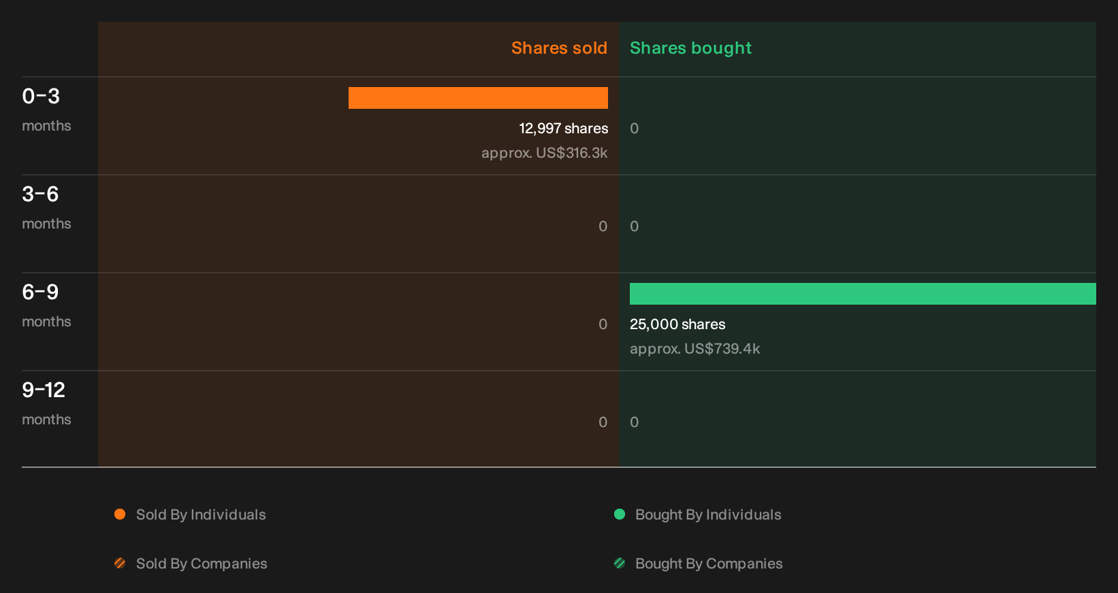This screenshot has width=1118, height=593.
Task: Click the striped Sold By Companies legend icon
Action: pyautogui.click(x=120, y=563)
